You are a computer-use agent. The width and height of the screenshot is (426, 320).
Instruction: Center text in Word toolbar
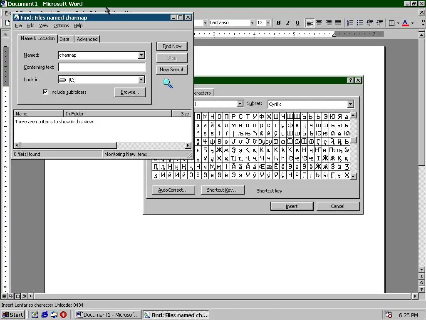(x=319, y=23)
